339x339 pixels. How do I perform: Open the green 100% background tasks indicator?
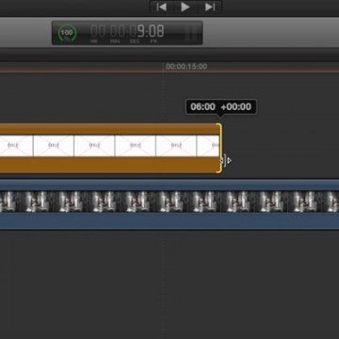[67, 33]
